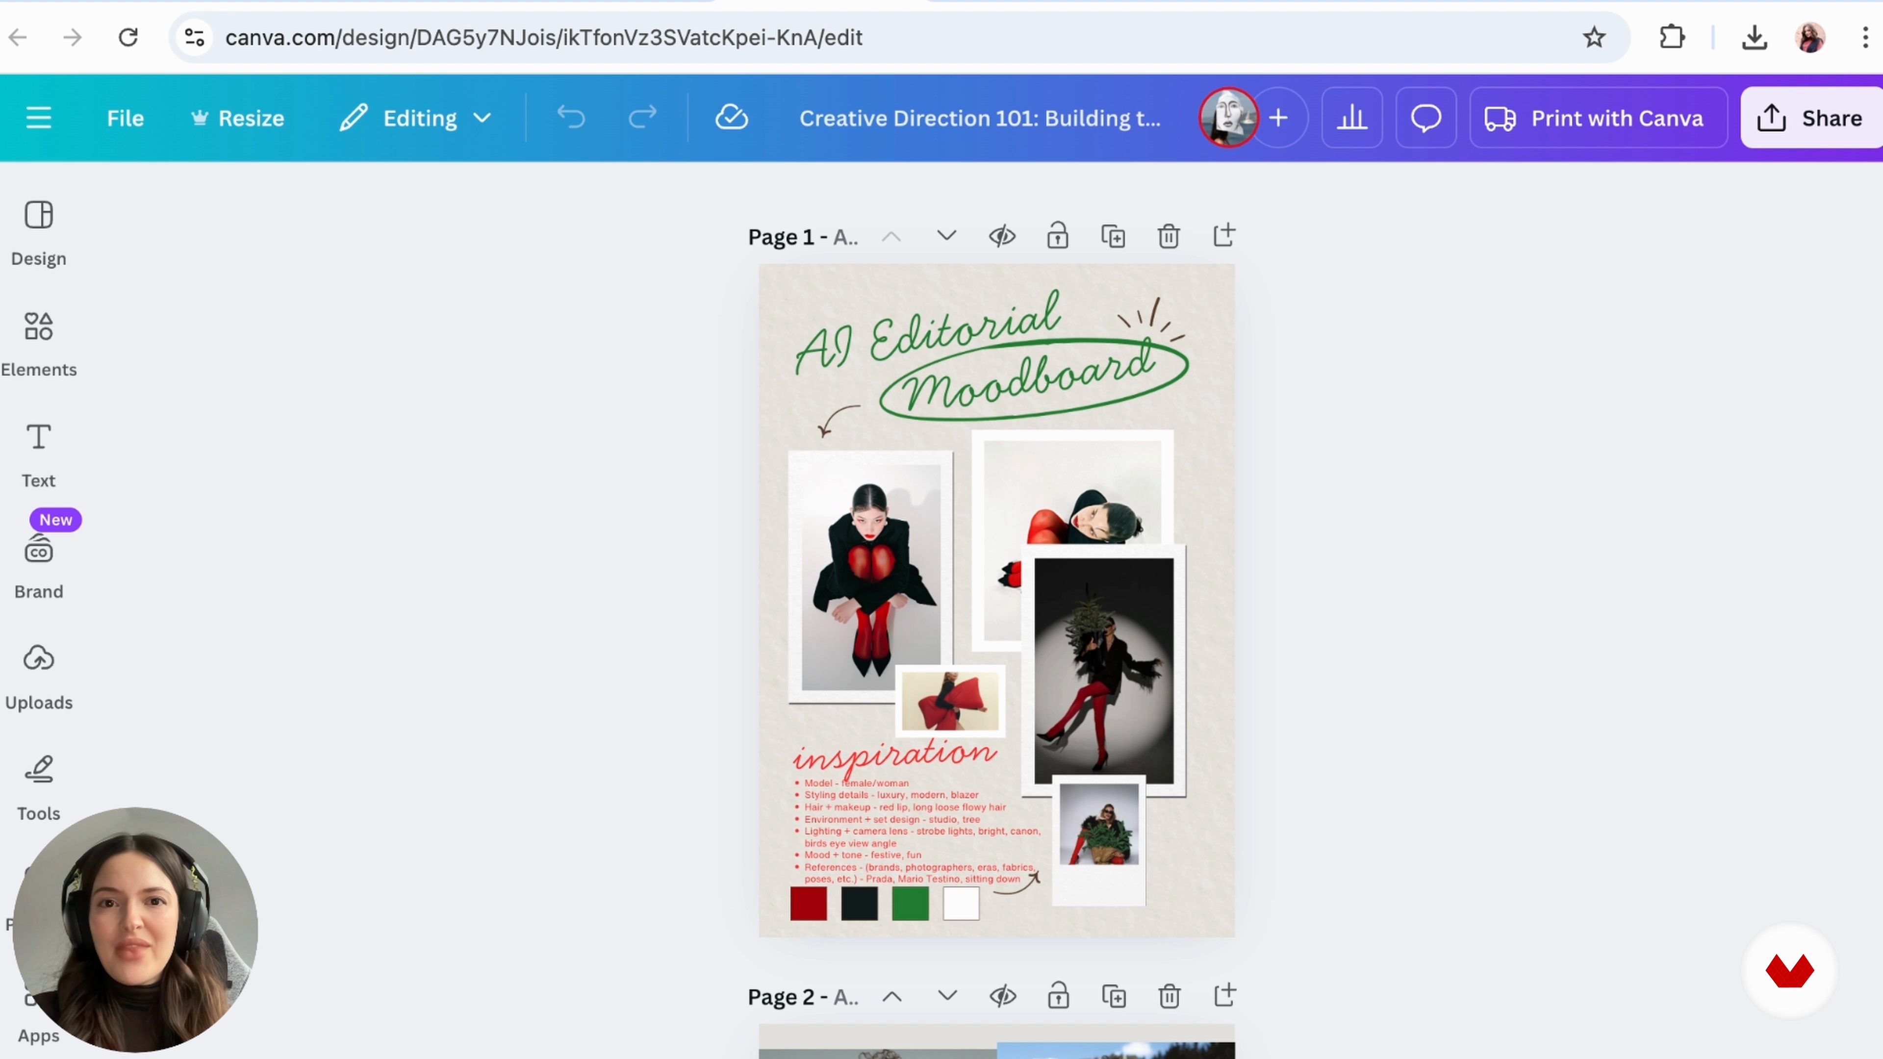Lock Page 1 with padlock icon

[1057, 236]
